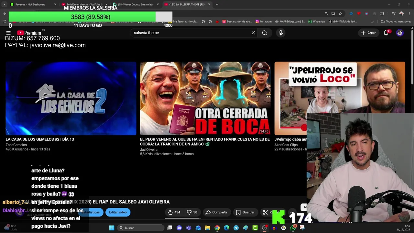Click the ZonaGemelos channel name
This screenshot has width=414, height=233.
(16, 145)
